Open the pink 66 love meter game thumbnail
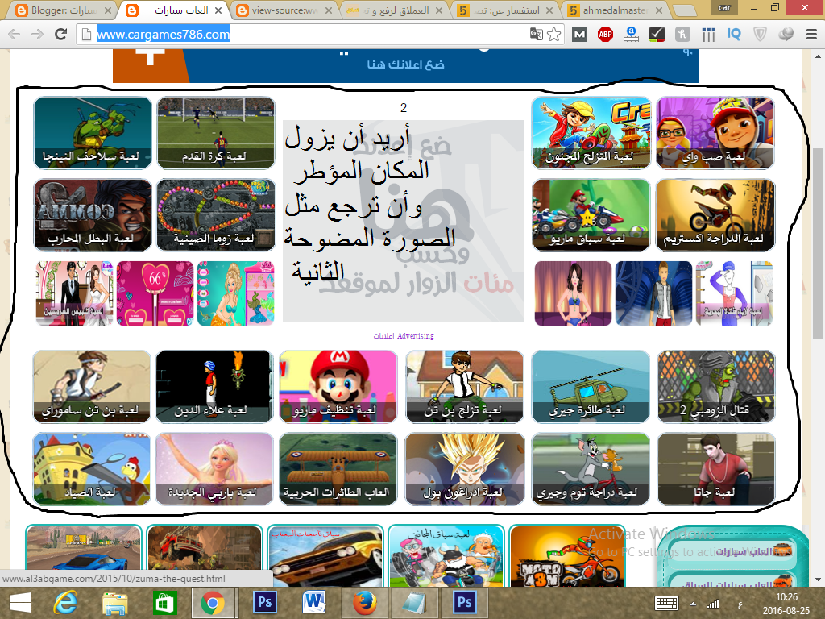 coord(155,293)
